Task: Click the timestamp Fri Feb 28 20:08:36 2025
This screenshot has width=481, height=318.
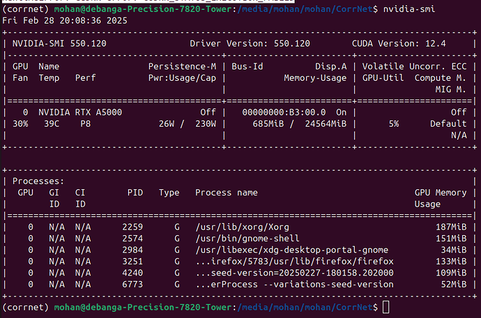Action: pos(61,19)
